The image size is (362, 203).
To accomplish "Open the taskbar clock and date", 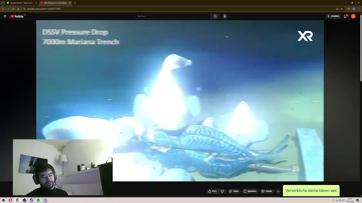I will click(x=350, y=200).
